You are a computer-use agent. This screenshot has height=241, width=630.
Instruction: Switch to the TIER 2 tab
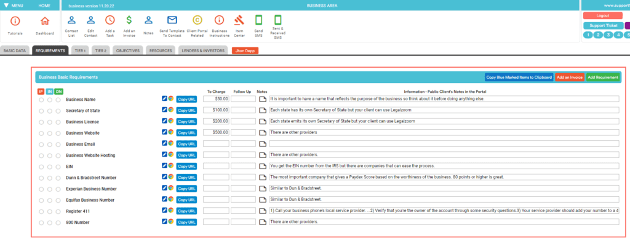(100, 50)
